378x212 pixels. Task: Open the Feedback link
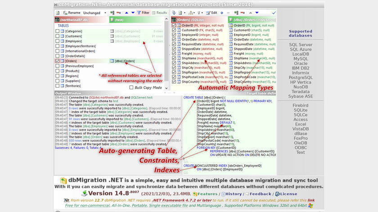point(258,194)
